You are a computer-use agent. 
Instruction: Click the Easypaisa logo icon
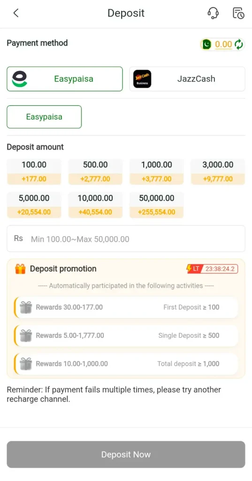[20, 79]
